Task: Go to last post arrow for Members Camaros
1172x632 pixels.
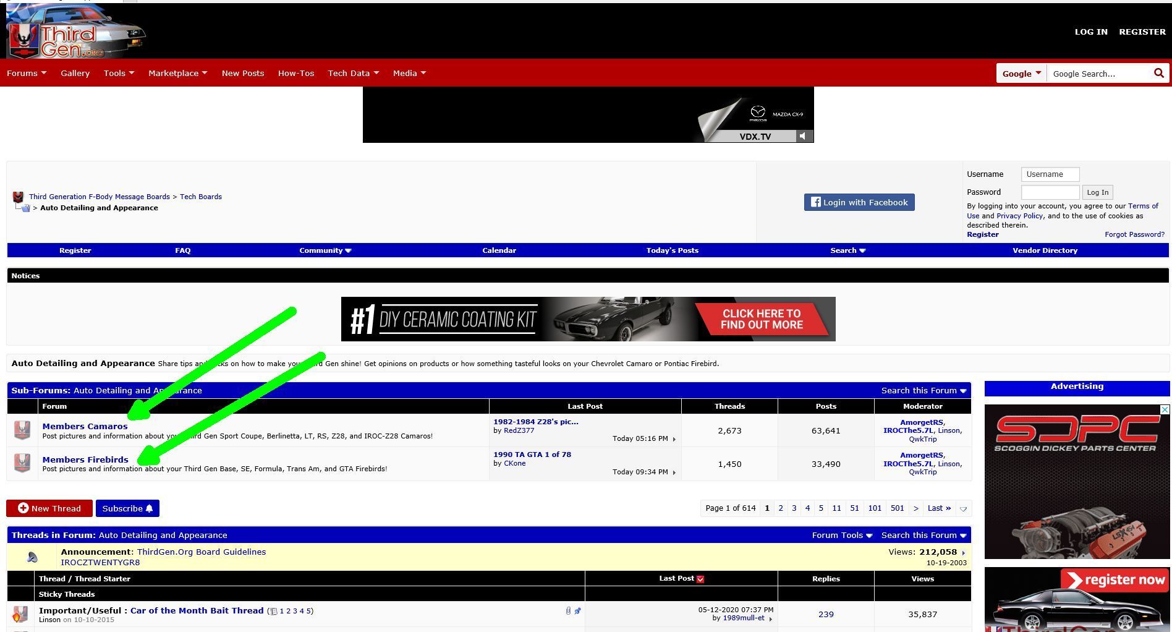Action: pyautogui.click(x=674, y=439)
